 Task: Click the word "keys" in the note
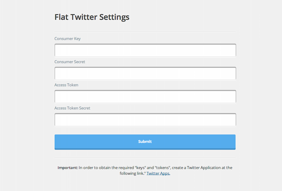pyautogui.click(x=140, y=168)
